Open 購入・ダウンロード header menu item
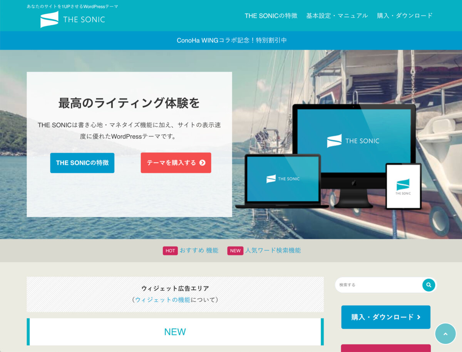This screenshot has height=352, width=462. 405,16
